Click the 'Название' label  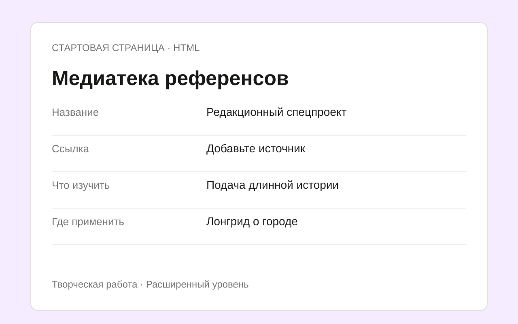(75, 113)
